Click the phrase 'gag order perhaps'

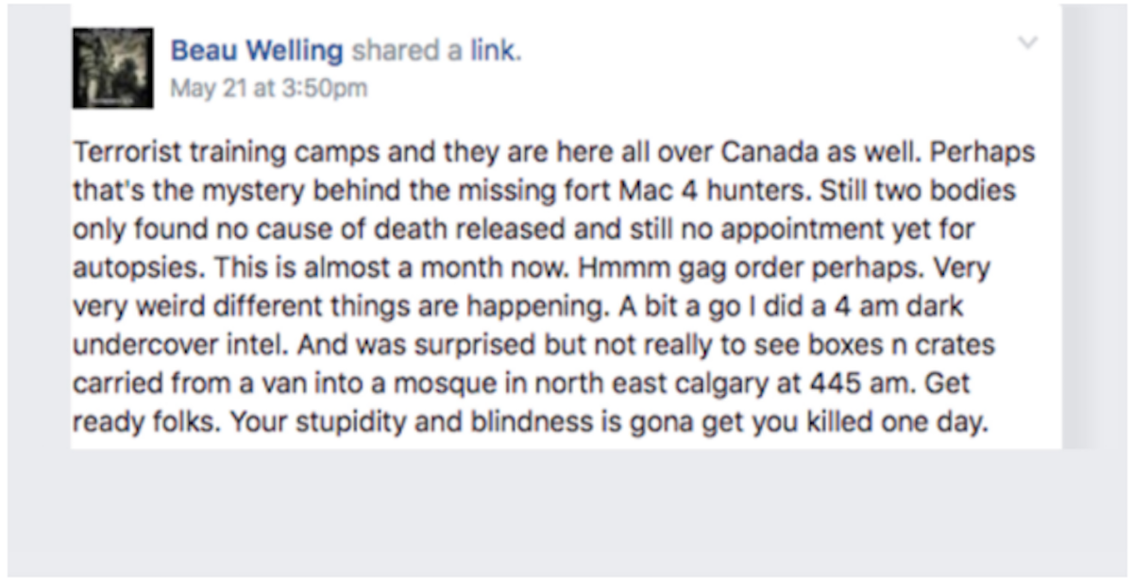click(804, 268)
